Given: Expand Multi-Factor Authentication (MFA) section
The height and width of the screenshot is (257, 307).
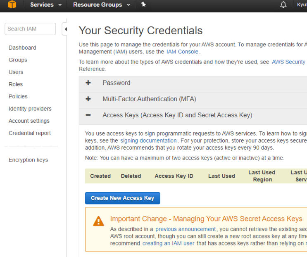Looking at the screenshot, I should pos(88,99).
